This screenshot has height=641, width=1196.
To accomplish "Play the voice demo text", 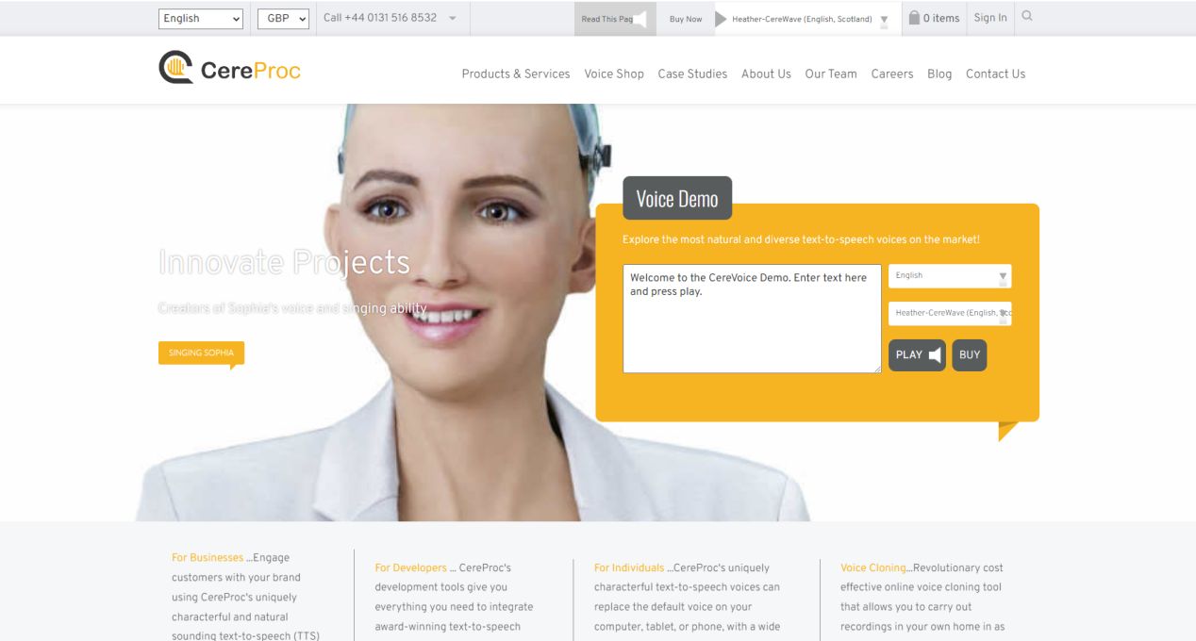I will coord(917,355).
